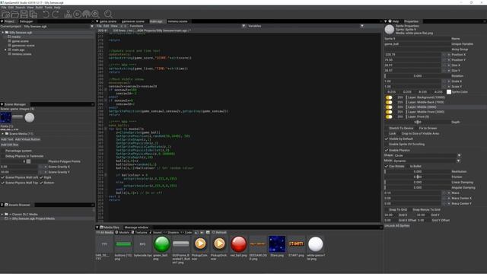The image size is (487, 274).
Task: Select the SEESAWLOGO png media icon
Action: 258,244
